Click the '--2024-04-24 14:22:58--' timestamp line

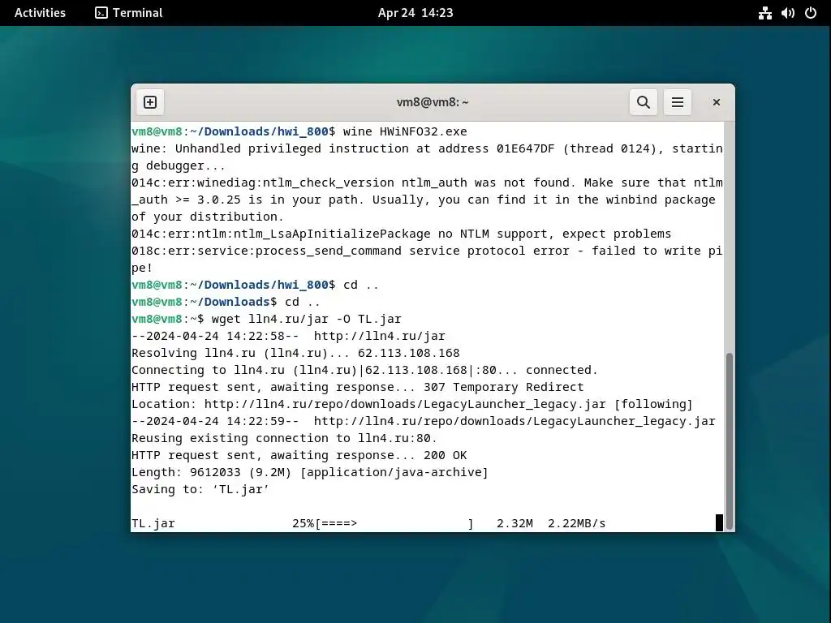(x=288, y=337)
